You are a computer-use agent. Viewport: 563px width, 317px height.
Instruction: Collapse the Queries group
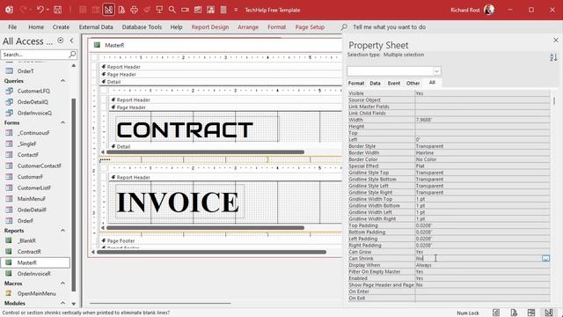click(62, 81)
